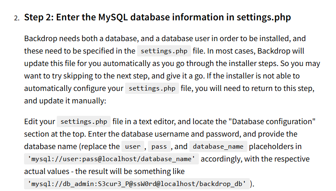The width and height of the screenshot is (336, 191).
Task: Click the db_admin example connection string
Action: [x=137, y=184]
